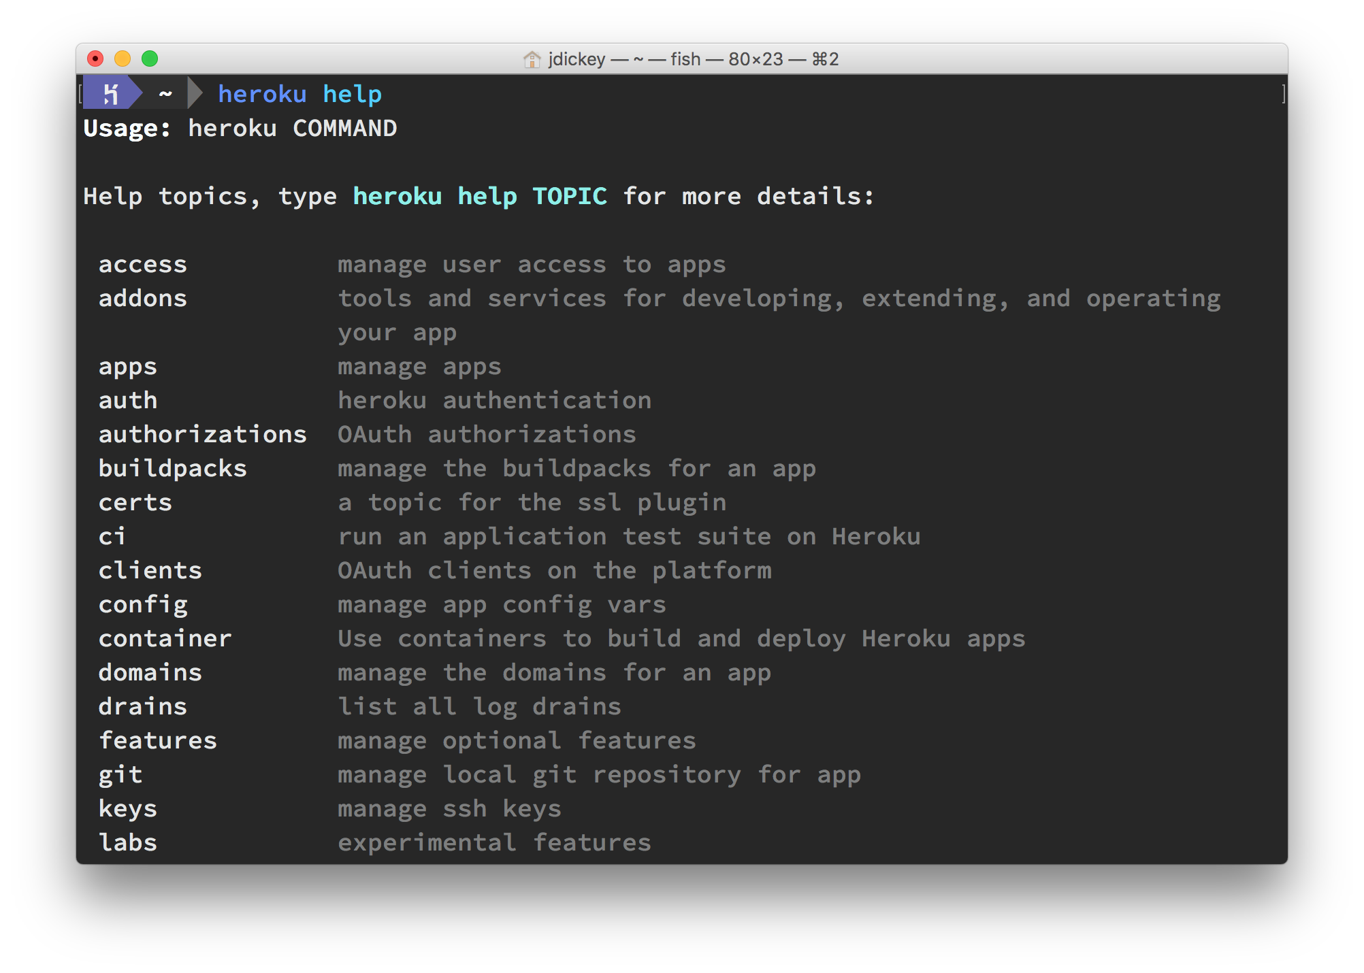Click the 'git' topic name
Screen dimensions: 1364x973
click(x=120, y=776)
